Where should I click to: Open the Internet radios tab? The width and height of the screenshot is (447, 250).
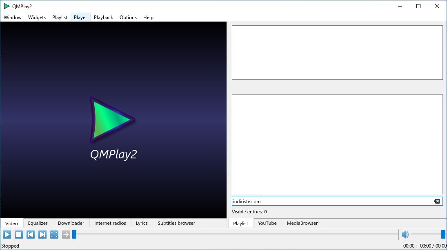pos(110,223)
